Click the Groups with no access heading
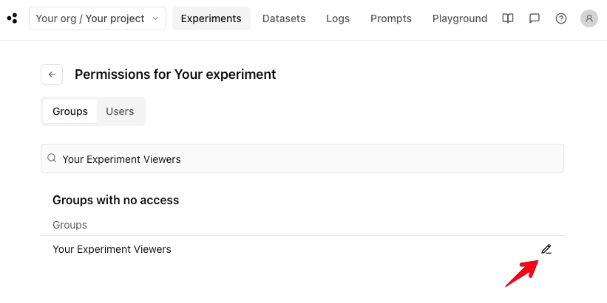 tap(115, 200)
